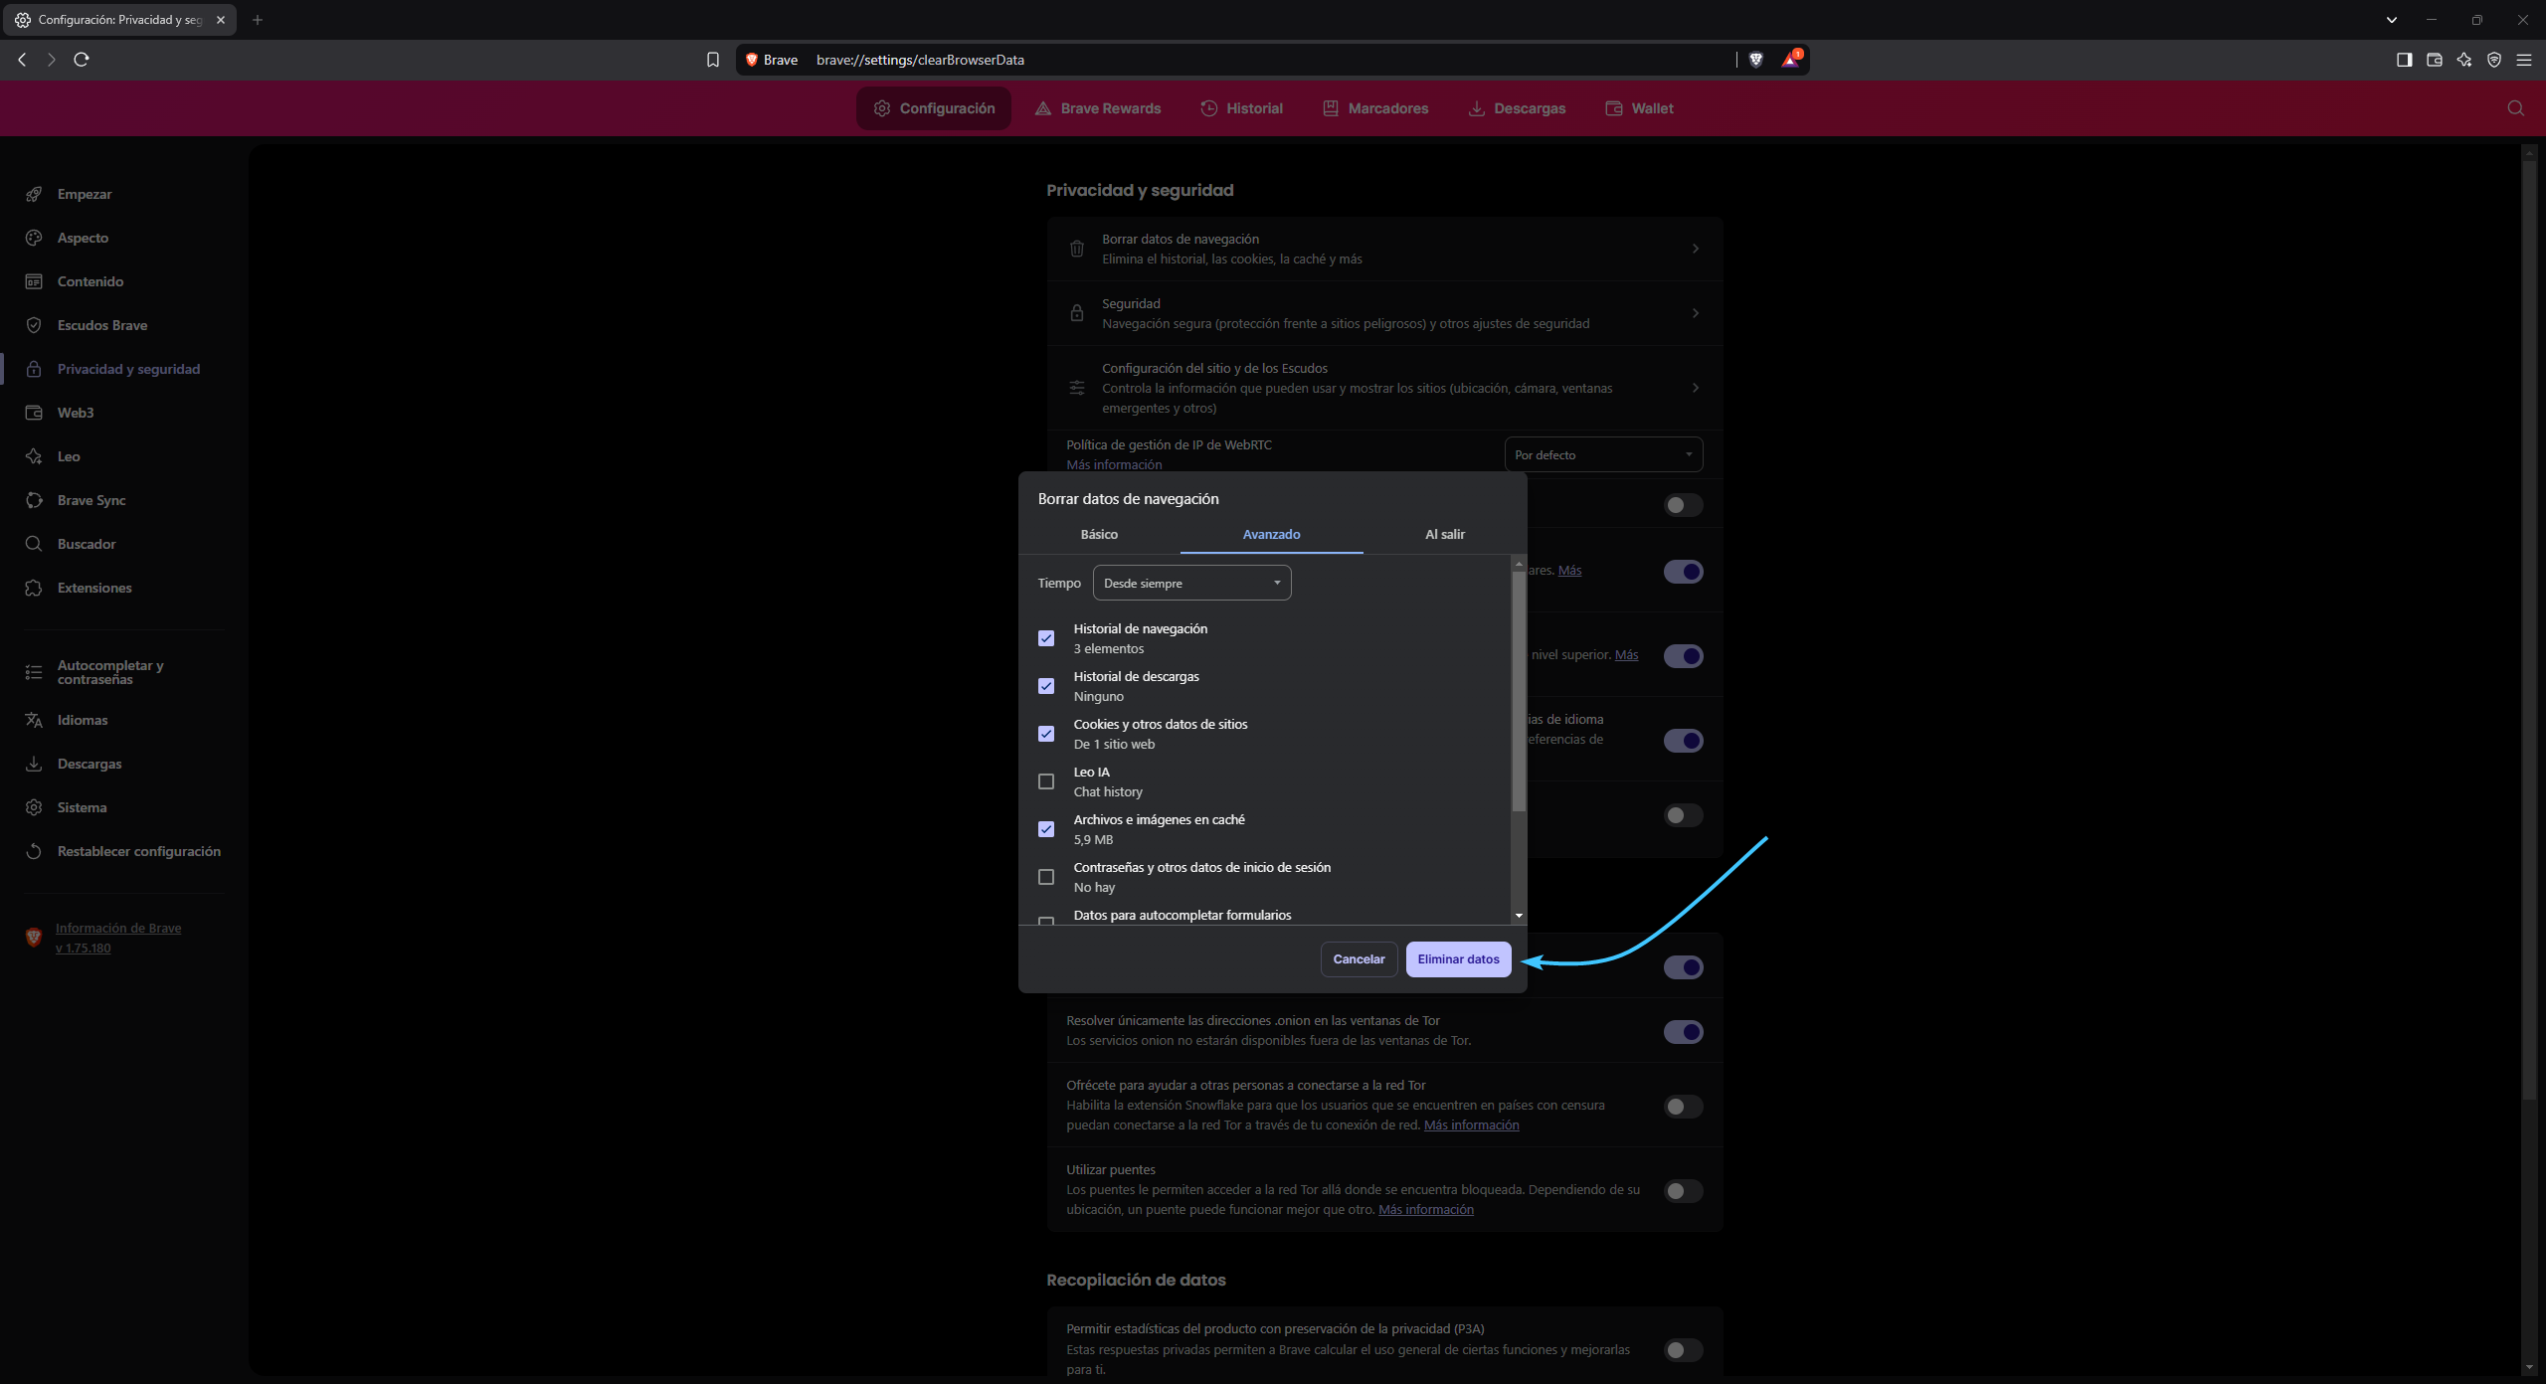Image resolution: width=2546 pixels, height=1384 pixels.
Task: Check the Leo IA chat history checkbox
Action: pyautogui.click(x=1046, y=781)
